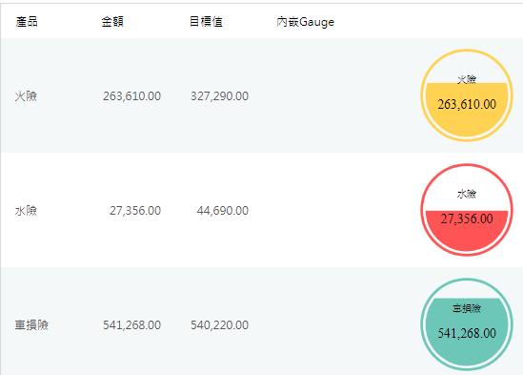Click target value 540,220.00
This screenshot has height=375, width=523.
[219, 324]
